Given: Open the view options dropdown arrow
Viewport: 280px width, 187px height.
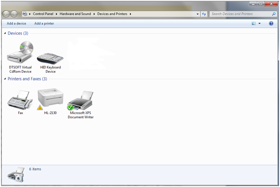Looking at the screenshot, I should [x=259, y=23].
